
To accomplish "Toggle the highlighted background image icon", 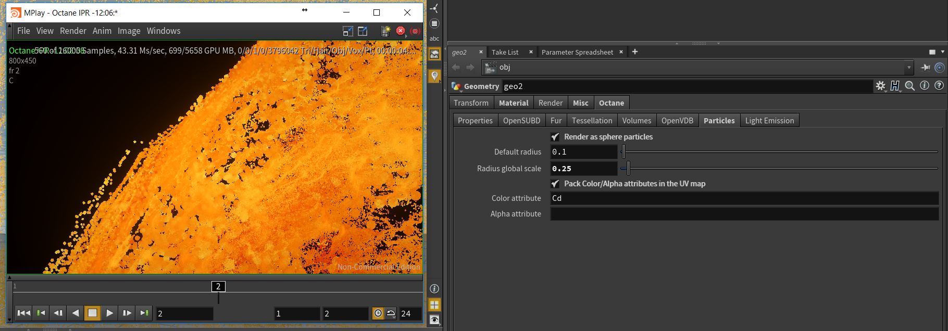I will click(x=434, y=54).
